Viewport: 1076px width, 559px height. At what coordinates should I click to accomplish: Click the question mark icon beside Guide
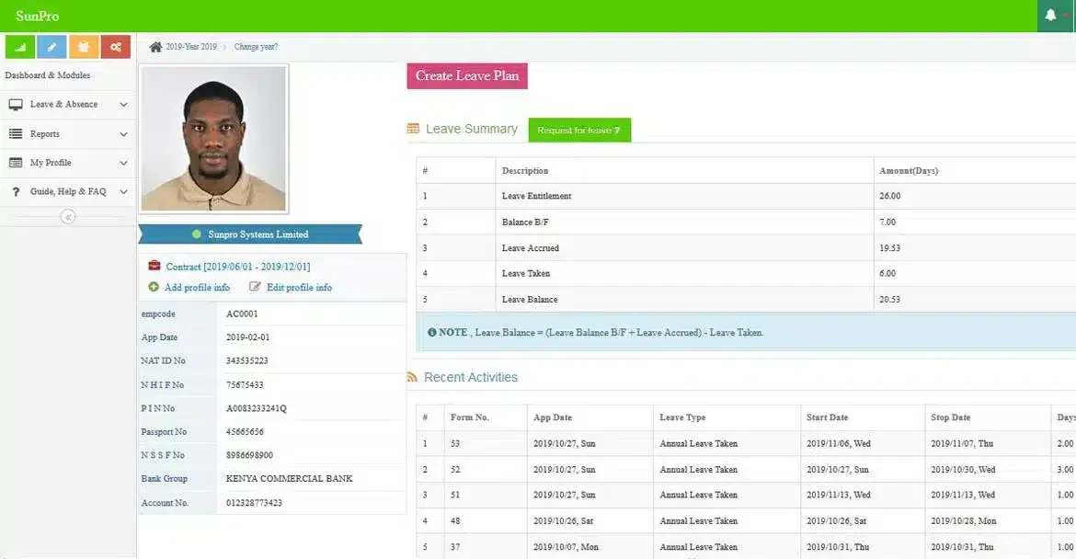(x=16, y=192)
